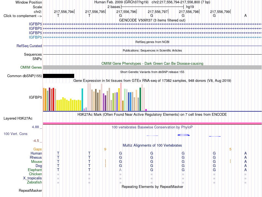Image resolution: width=262 pixels, height=197 pixels.
Task: Click the light blue IGFBP5 transcript label
Action: 35,37
